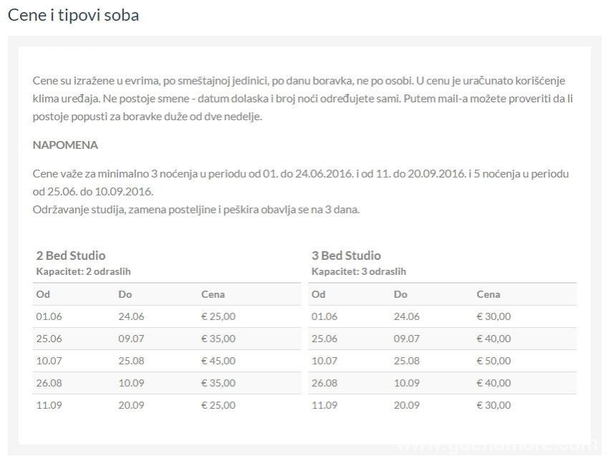Click the NAPOMENA note heading
The height and width of the screenshot is (461, 611).
(x=65, y=145)
